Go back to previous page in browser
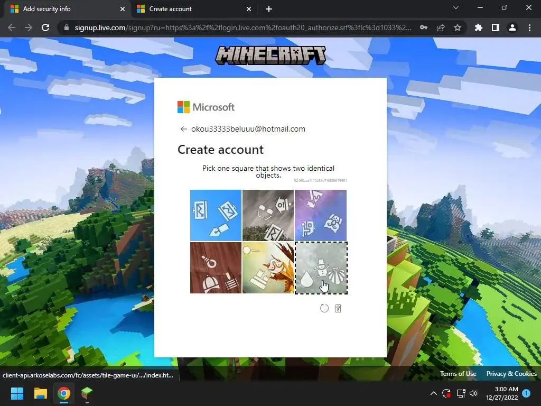 point(12,27)
